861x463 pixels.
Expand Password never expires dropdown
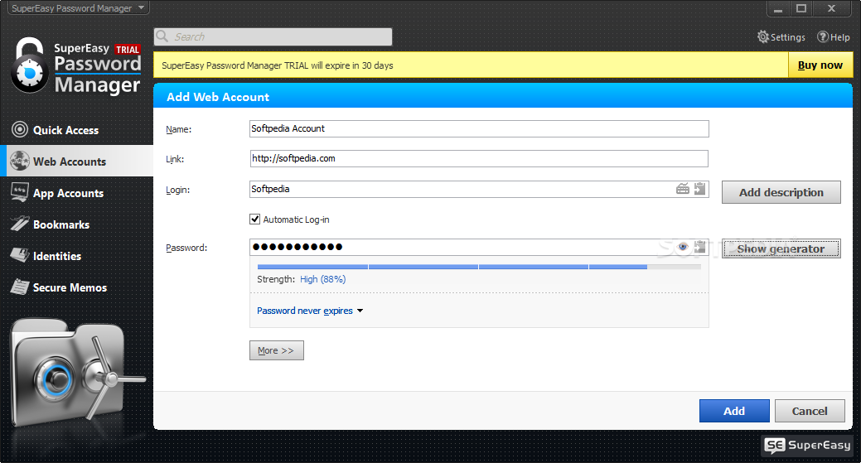tap(310, 311)
